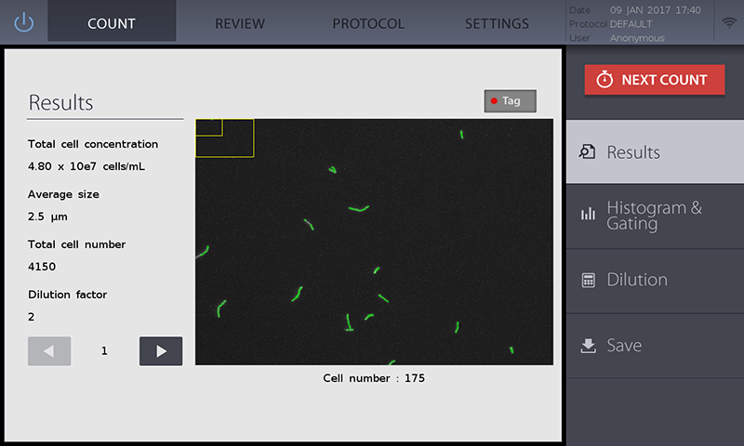Open the PROTOCOL tab
Screen dimensions: 744x446
[368, 23]
